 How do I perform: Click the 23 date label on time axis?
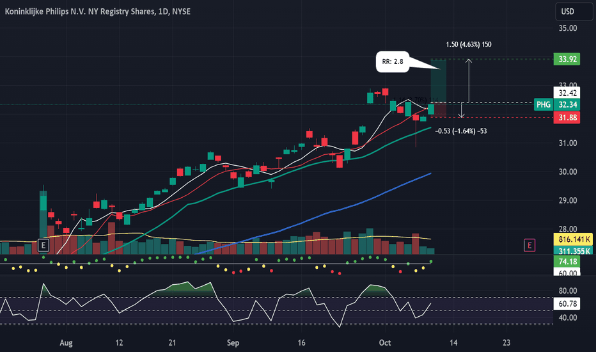point(506,343)
